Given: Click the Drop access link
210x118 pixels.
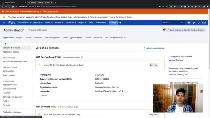Looking at the screenshot, I should coord(62,17).
